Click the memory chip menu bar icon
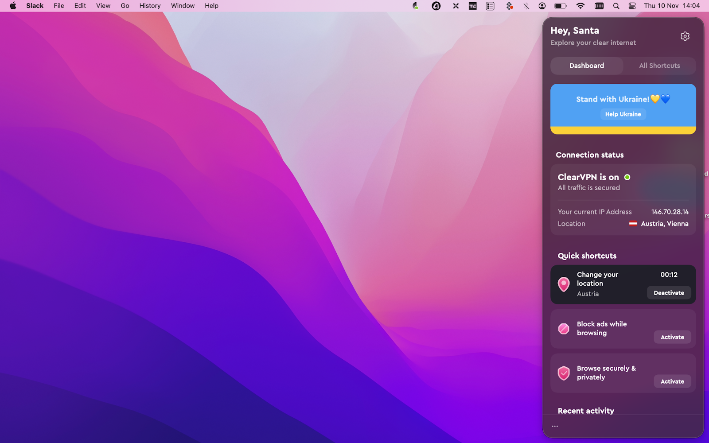Screen dimensions: 709x443 599,6
